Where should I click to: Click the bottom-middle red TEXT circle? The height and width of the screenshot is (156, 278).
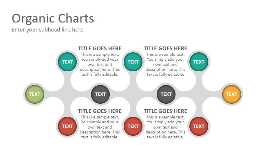coord(133,126)
